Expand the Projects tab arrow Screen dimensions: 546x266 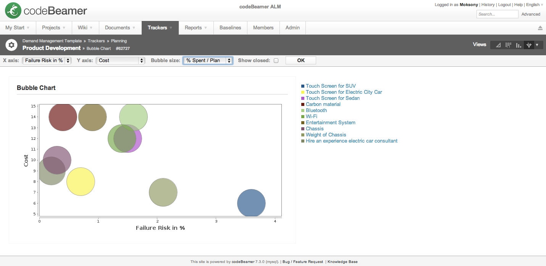pyautogui.click(x=64, y=28)
